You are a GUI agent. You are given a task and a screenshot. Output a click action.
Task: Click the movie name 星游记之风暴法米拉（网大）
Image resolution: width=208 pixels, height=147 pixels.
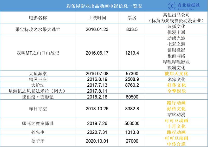point(37,91)
